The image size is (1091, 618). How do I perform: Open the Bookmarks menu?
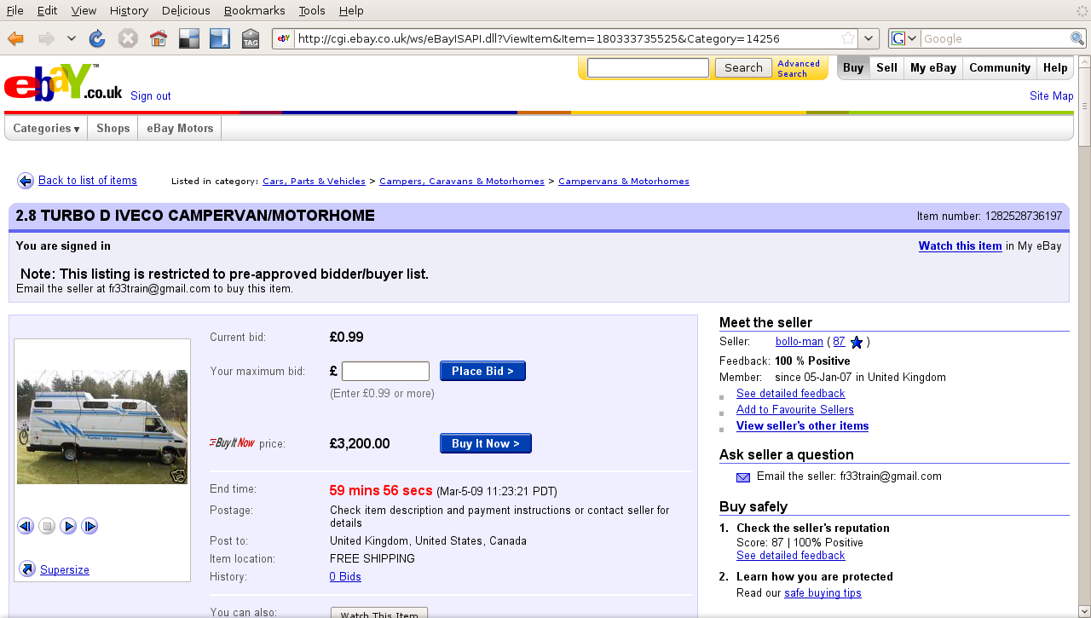click(254, 10)
